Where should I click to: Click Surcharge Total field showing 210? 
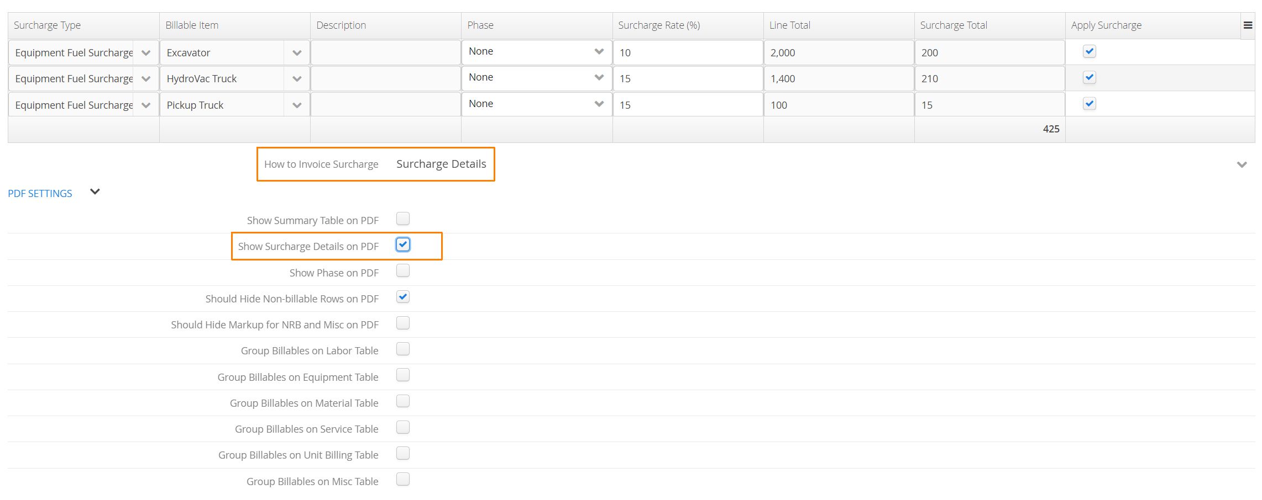[989, 79]
